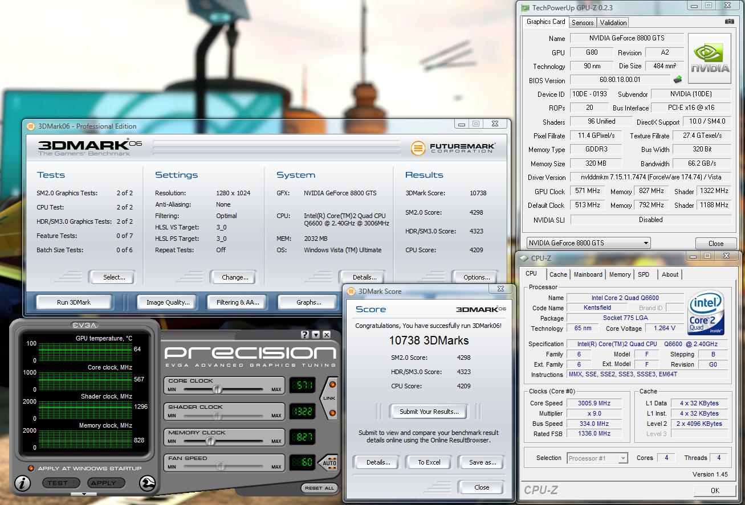The height and width of the screenshot is (505, 745).
Task: Click the Core Clock value display 571
Action: point(302,385)
